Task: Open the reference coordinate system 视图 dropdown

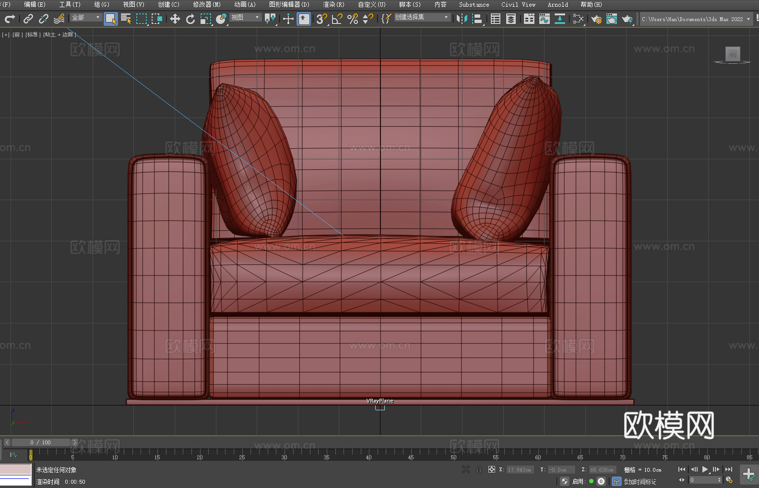Action: 245,17
